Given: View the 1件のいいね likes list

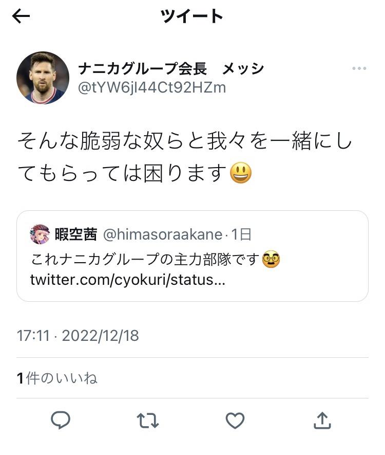Looking at the screenshot, I should (57, 378).
